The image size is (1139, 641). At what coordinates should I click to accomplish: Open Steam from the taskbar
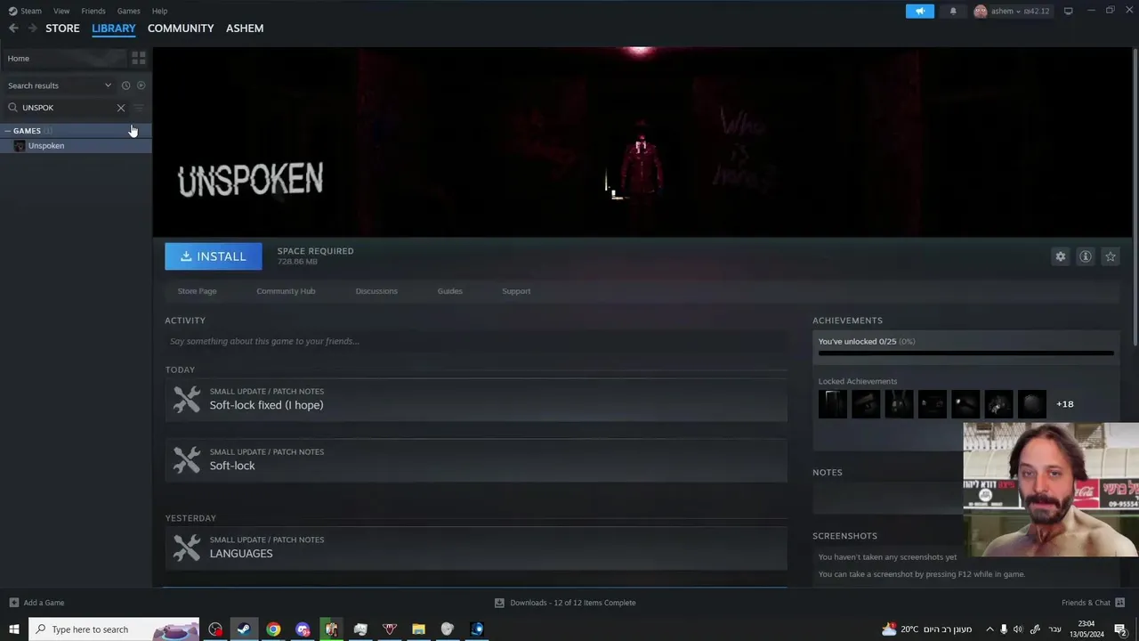[x=244, y=629]
